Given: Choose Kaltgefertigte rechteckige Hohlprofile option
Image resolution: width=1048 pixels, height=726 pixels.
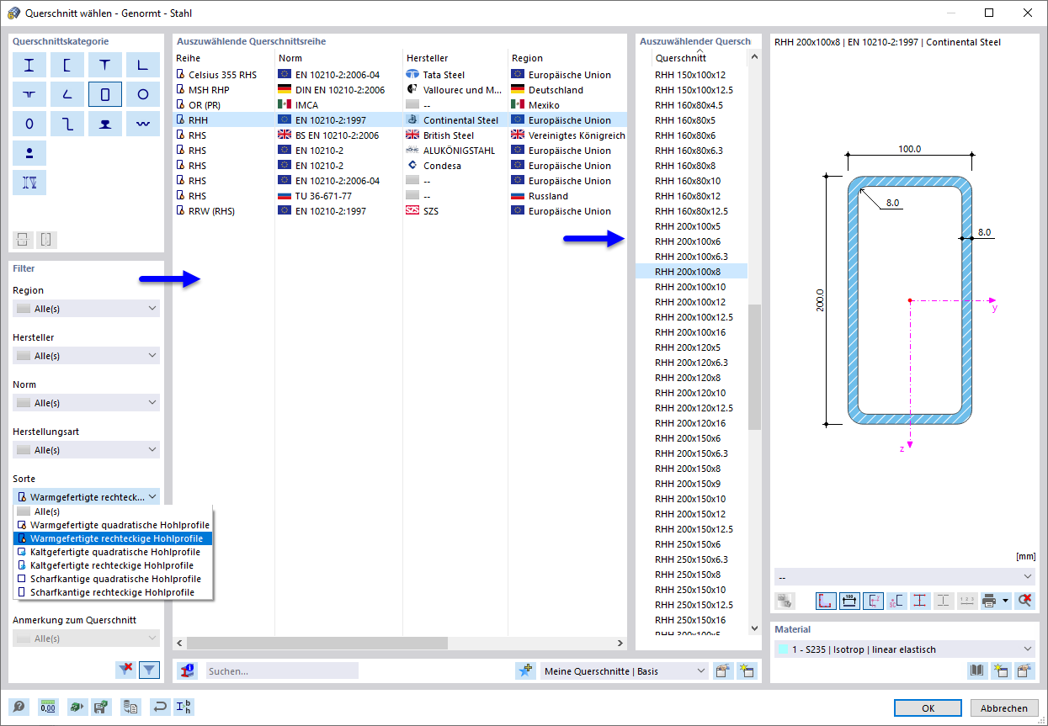Looking at the screenshot, I should [114, 565].
